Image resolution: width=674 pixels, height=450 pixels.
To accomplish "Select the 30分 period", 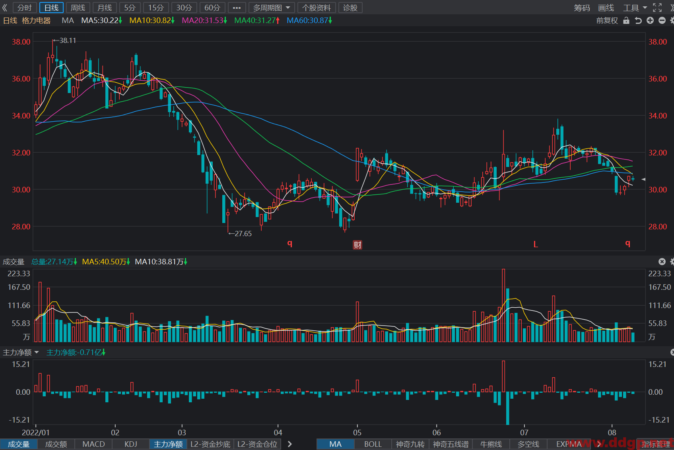I will pyautogui.click(x=184, y=8).
